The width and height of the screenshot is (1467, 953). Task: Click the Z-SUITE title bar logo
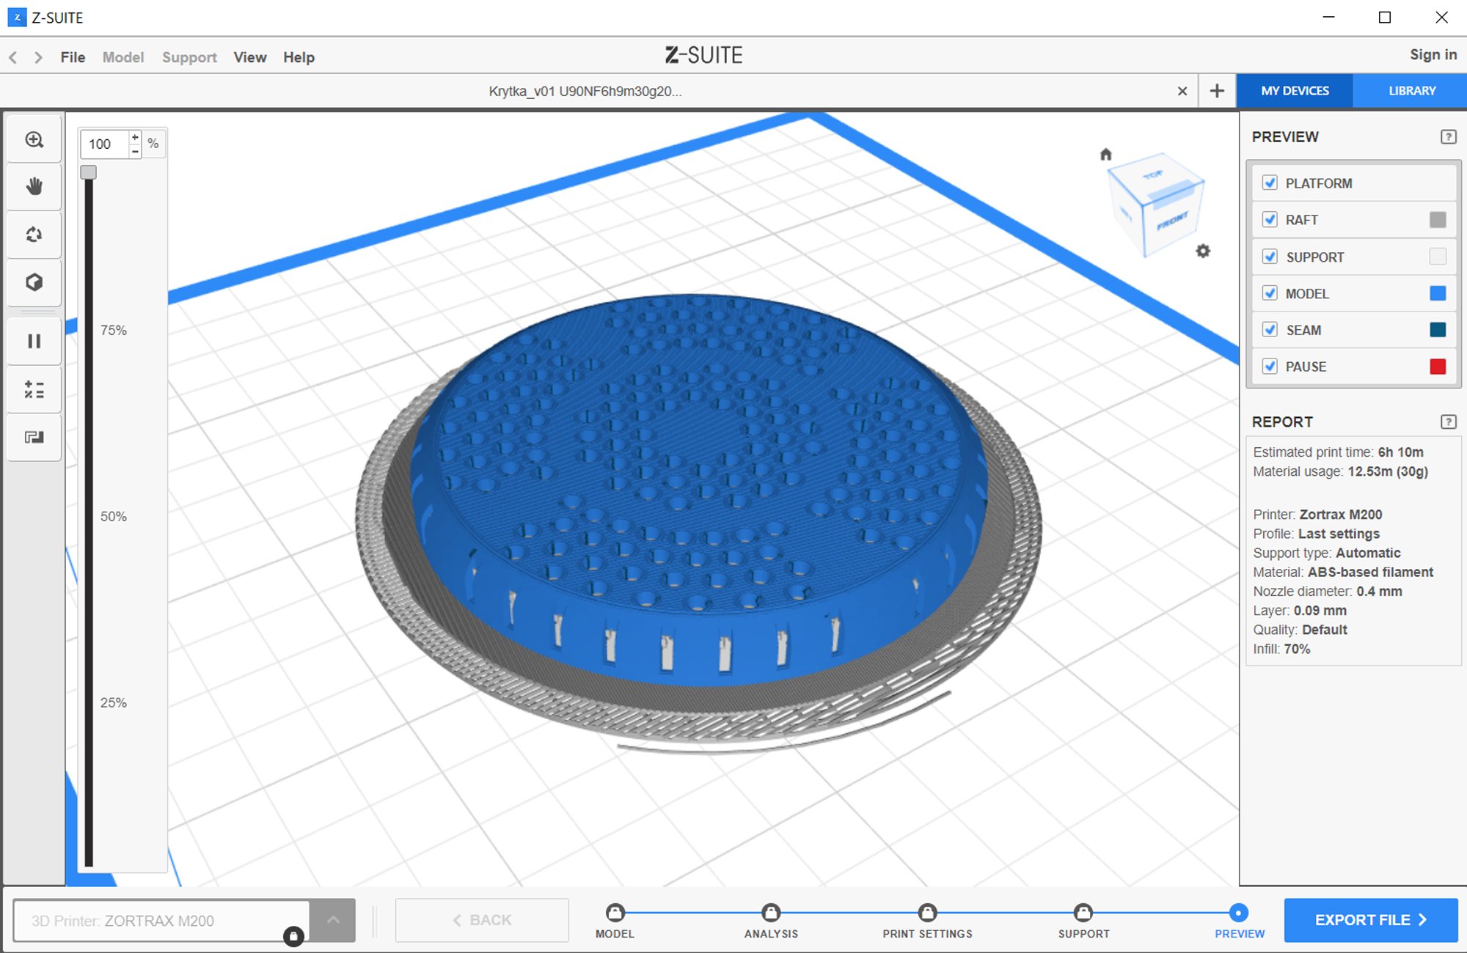click(17, 17)
